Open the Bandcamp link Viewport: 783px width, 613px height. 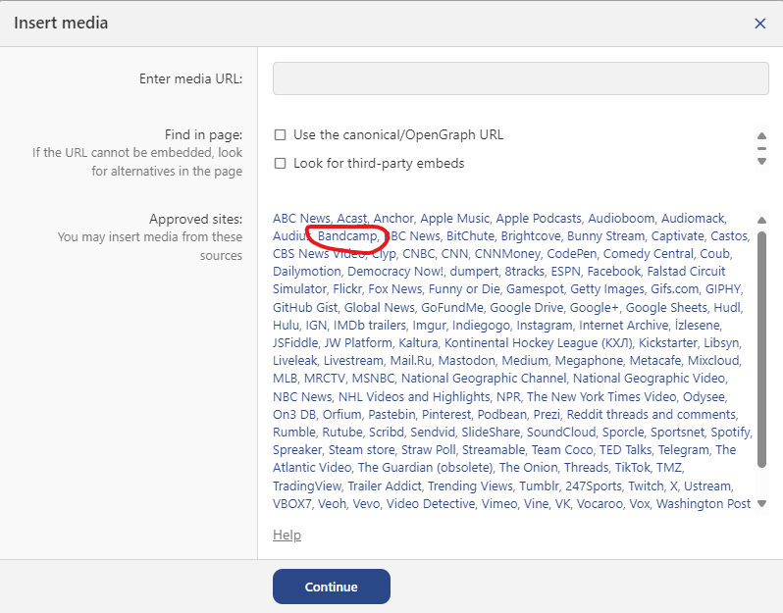pos(347,235)
